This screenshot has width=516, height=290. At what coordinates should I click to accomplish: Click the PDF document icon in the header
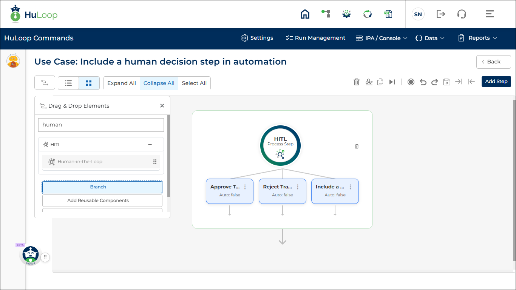pos(388,14)
